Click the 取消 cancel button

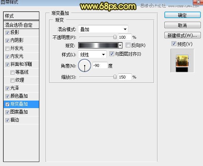click(182, 25)
